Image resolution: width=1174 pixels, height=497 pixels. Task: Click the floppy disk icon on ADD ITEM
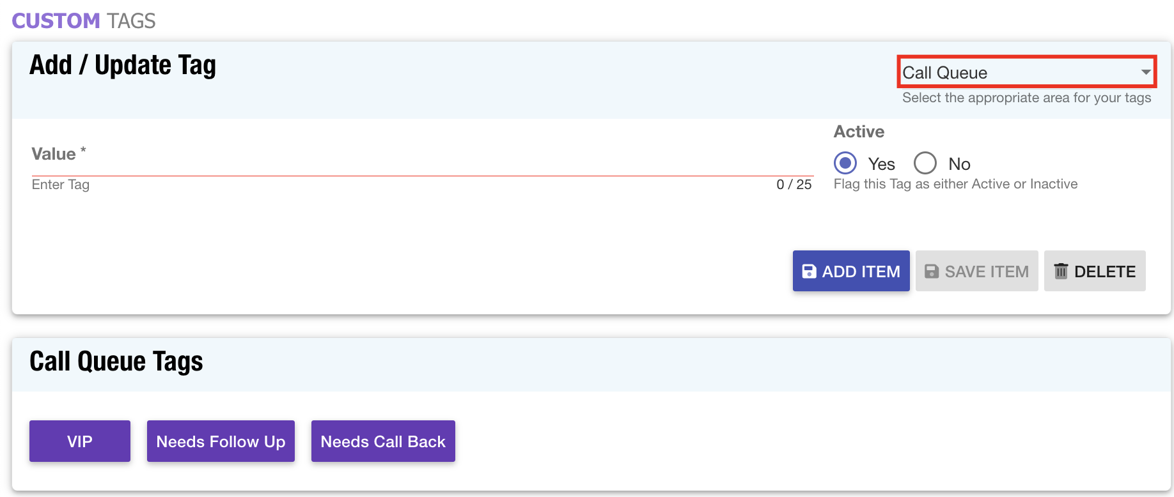[809, 271]
